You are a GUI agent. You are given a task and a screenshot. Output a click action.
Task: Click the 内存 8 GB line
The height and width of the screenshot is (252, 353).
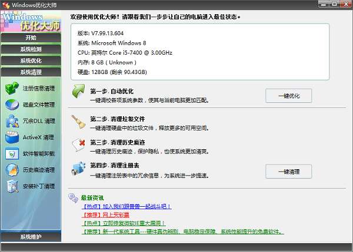107,62
